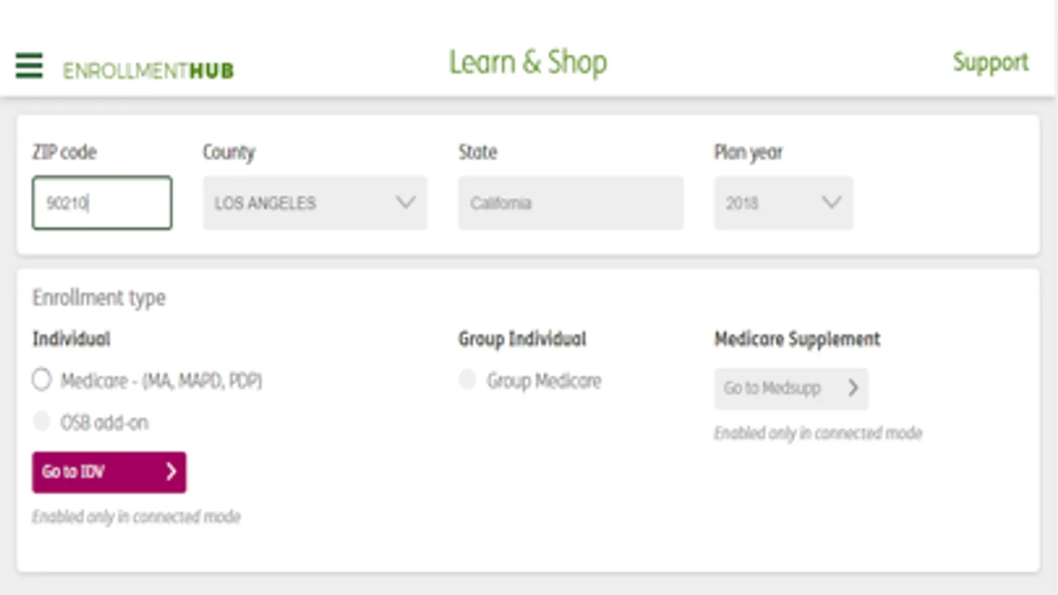Click the County dropdown chevron
Image resolution: width=1058 pixels, height=595 pixels.
click(x=406, y=202)
